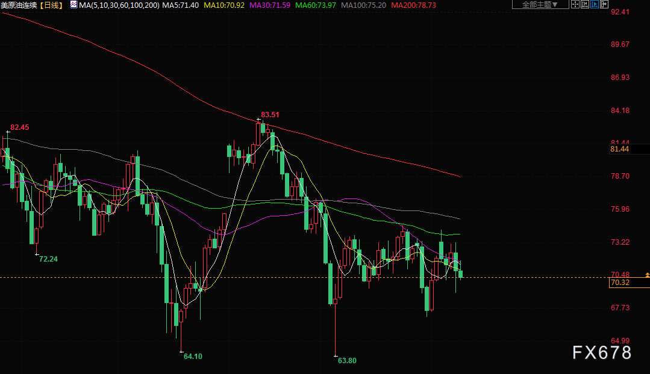Click the MA indicator chart icon

point(73,4)
